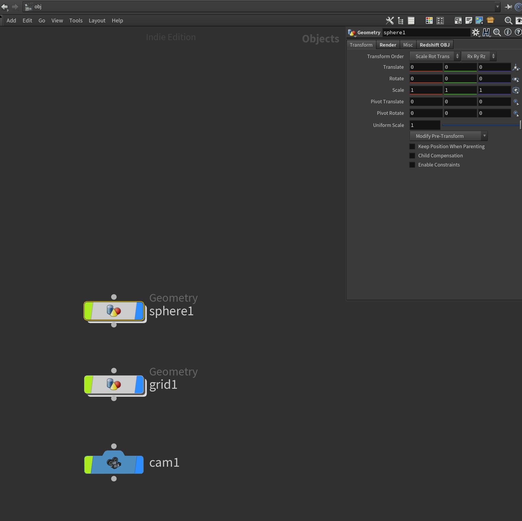Open rotation order Rx Ry Rz dropdown

click(479, 56)
